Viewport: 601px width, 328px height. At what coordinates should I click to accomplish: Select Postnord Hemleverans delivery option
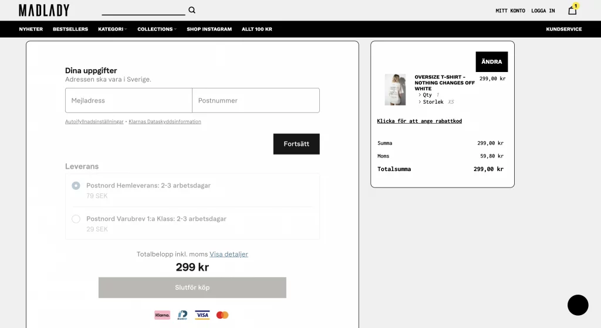76,186
